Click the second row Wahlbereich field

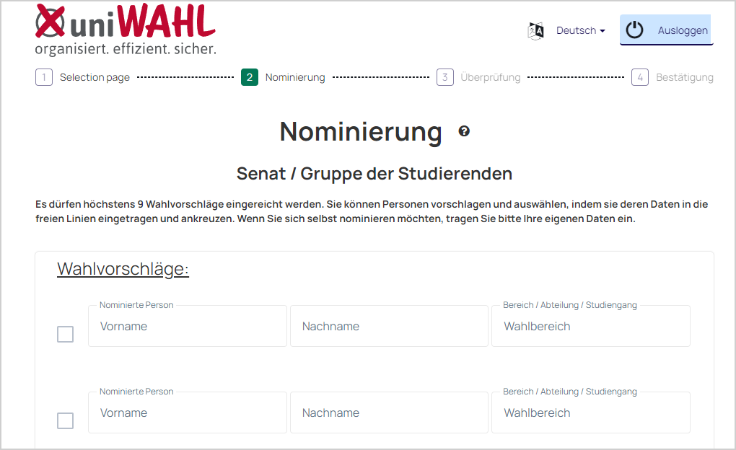pos(591,412)
